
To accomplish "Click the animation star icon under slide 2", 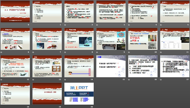I will [x=65, y=25].
